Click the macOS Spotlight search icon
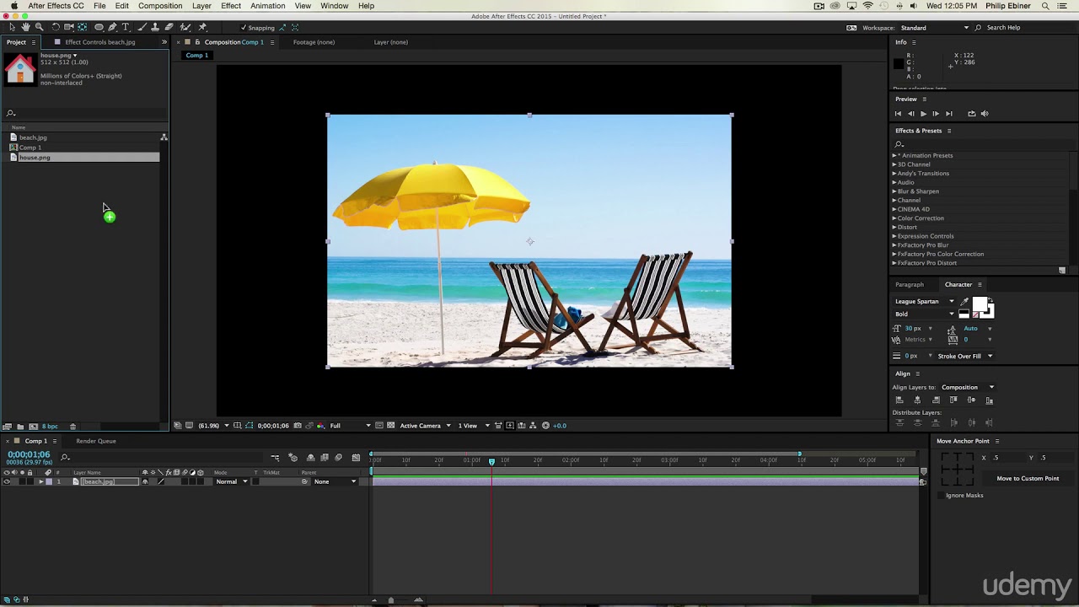 (x=1045, y=6)
